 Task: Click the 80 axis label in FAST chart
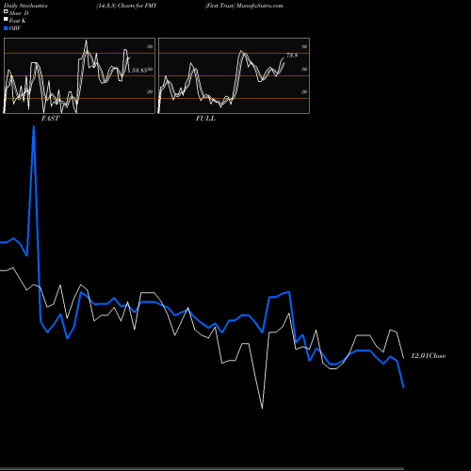[150, 46]
